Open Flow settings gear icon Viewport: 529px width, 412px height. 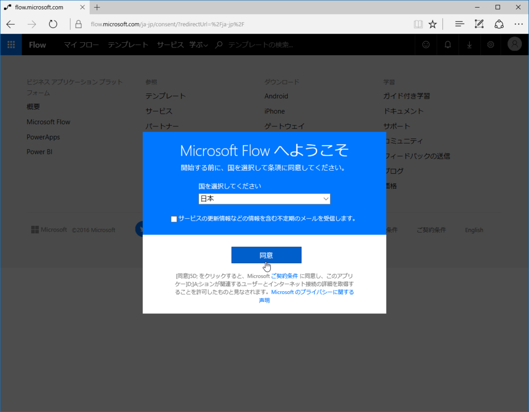point(490,45)
